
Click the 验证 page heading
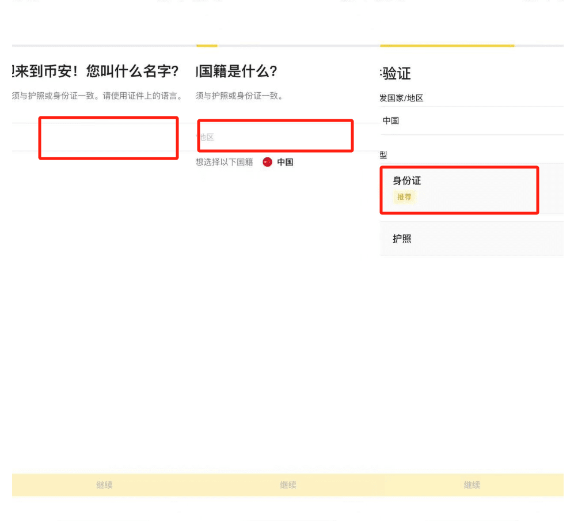tap(396, 73)
